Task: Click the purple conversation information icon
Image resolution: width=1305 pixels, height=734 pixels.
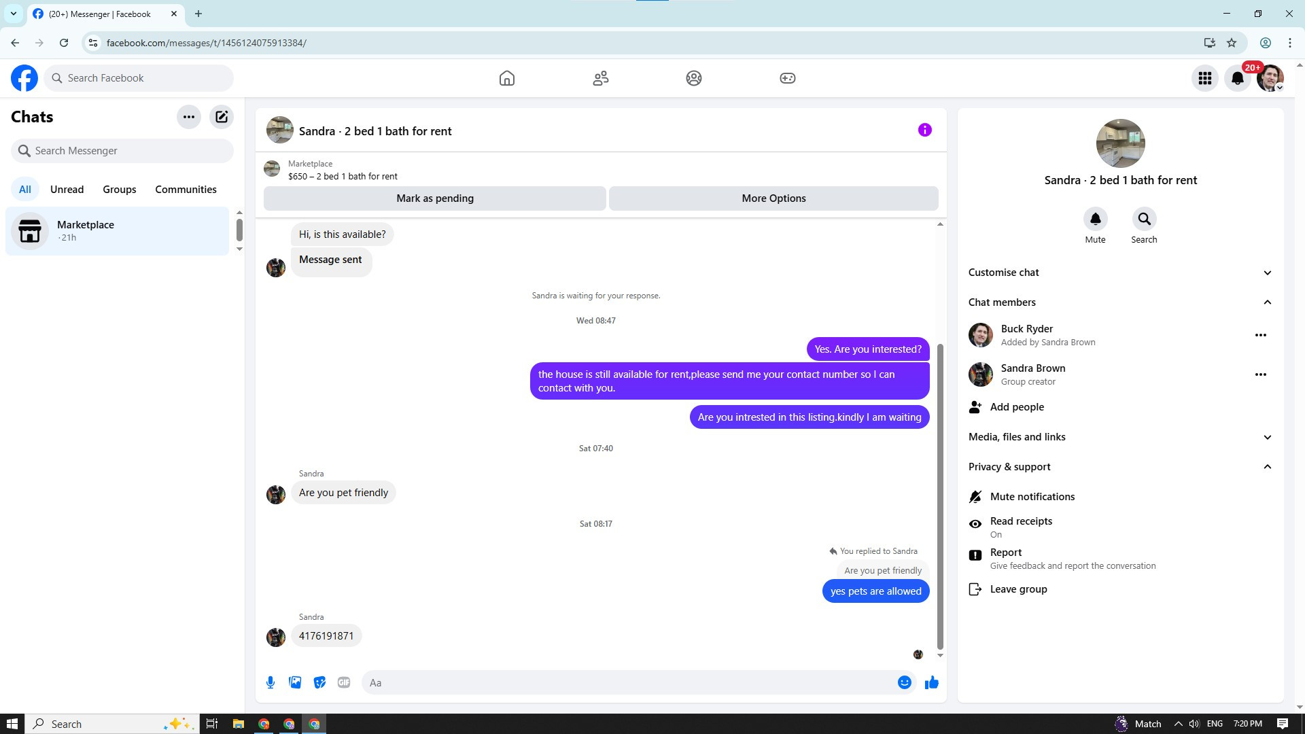Action: 924,130
